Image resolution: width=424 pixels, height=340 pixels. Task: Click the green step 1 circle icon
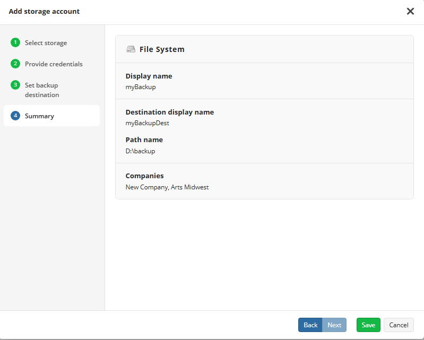click(x=15, y=43)
